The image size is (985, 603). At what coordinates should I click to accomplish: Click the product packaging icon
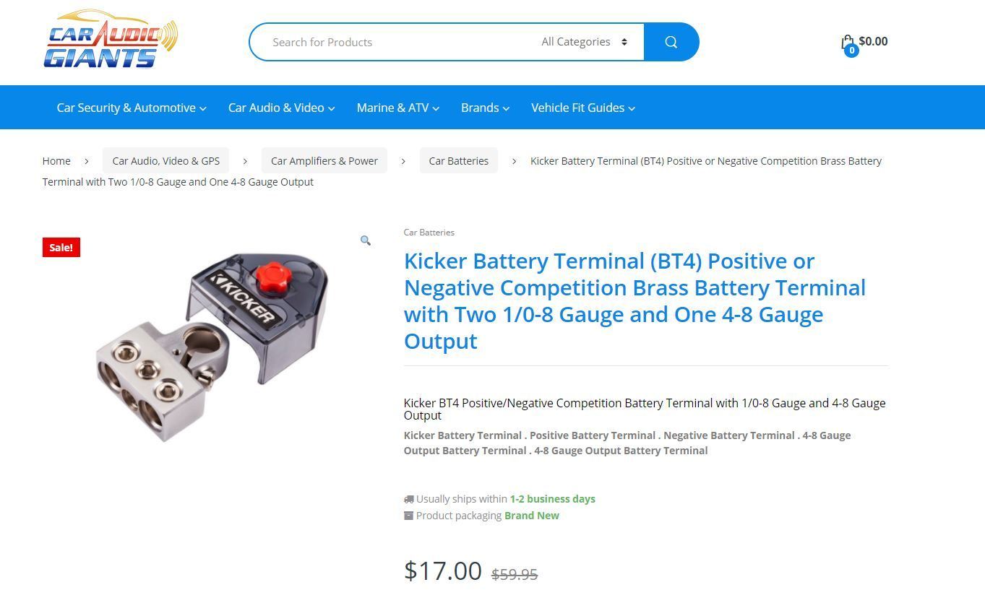(x=408, y=515)
